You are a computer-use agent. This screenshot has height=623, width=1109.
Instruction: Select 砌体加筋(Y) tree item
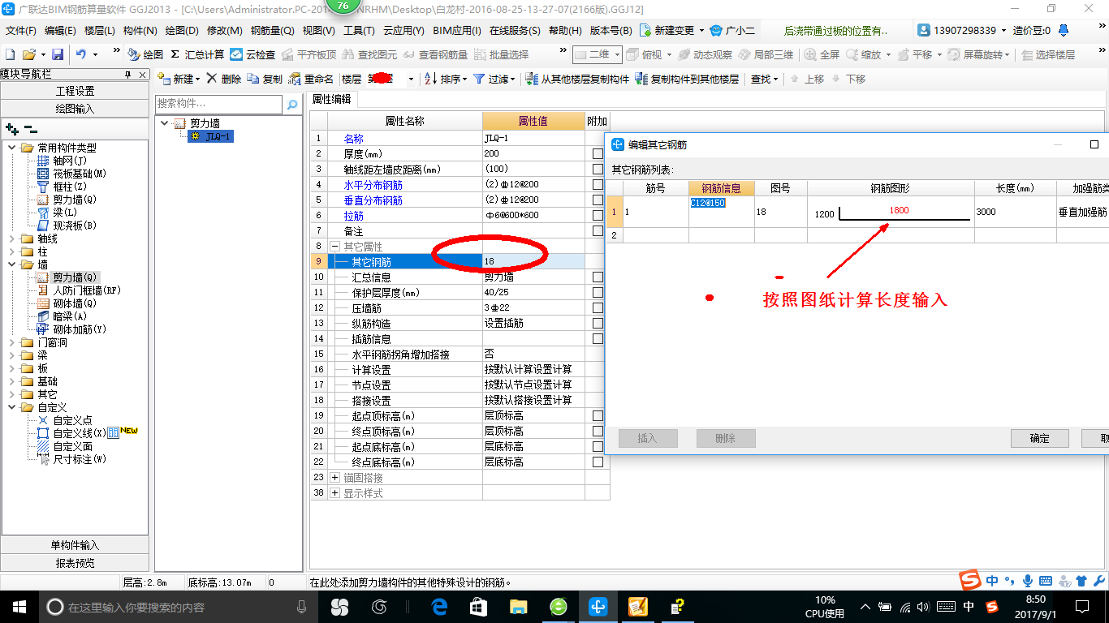pos(80,329)
